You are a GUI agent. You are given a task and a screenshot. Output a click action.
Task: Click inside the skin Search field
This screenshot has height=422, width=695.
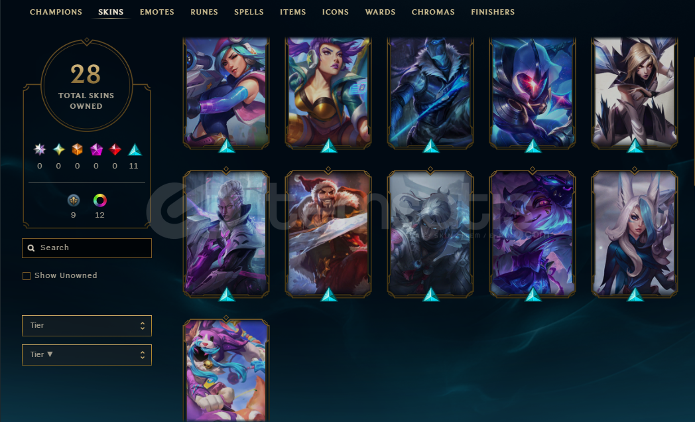[x=87, y=247]
